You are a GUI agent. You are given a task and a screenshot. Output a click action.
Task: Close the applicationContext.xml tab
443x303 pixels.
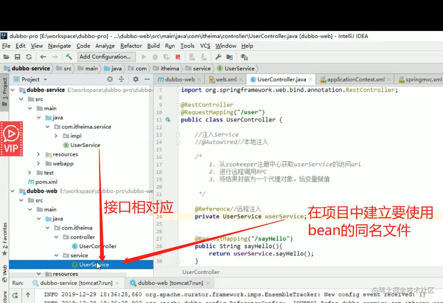coord(389,80)
